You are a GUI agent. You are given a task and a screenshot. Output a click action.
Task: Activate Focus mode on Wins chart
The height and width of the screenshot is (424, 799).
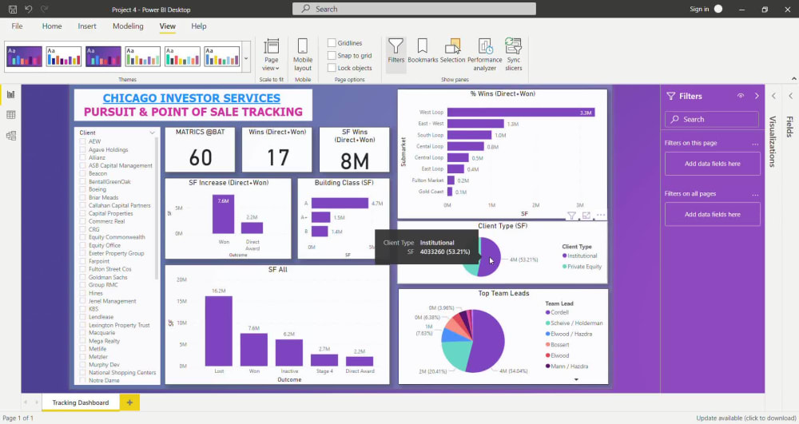pos(586,216)
